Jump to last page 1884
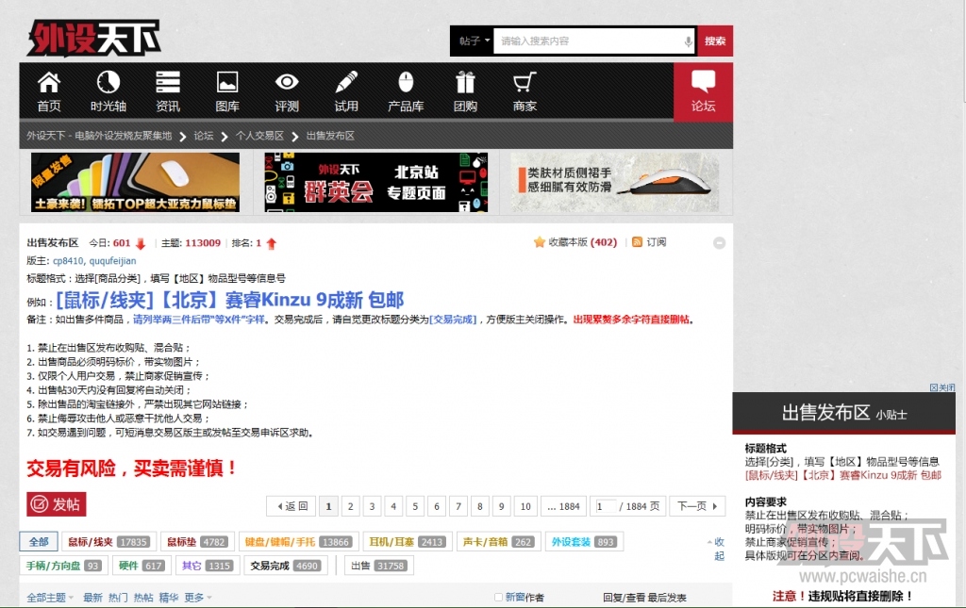This screenshot has height=608, width=966. tap(564, 506)
